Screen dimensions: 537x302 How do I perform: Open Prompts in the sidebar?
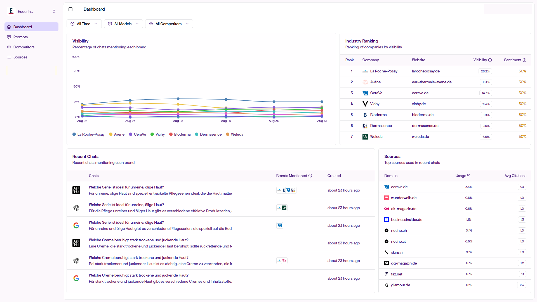[x=31, y=37]
